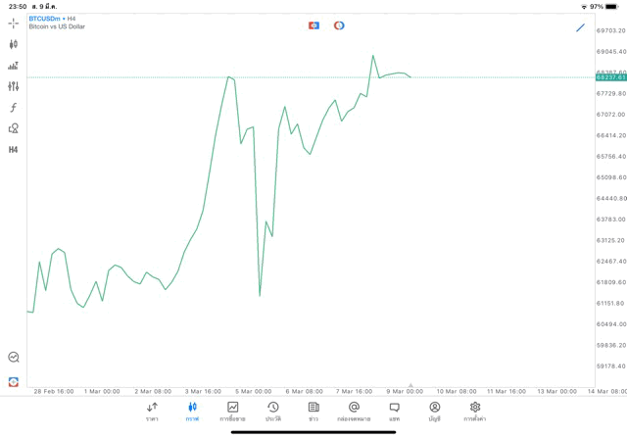Open the H4 timeframe selector
The image size is (627, 438).
(x=13, y=150)
